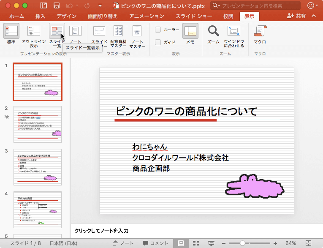
Task: Open the Home (ホーム) tab
Action: click(x=17, y=16)
